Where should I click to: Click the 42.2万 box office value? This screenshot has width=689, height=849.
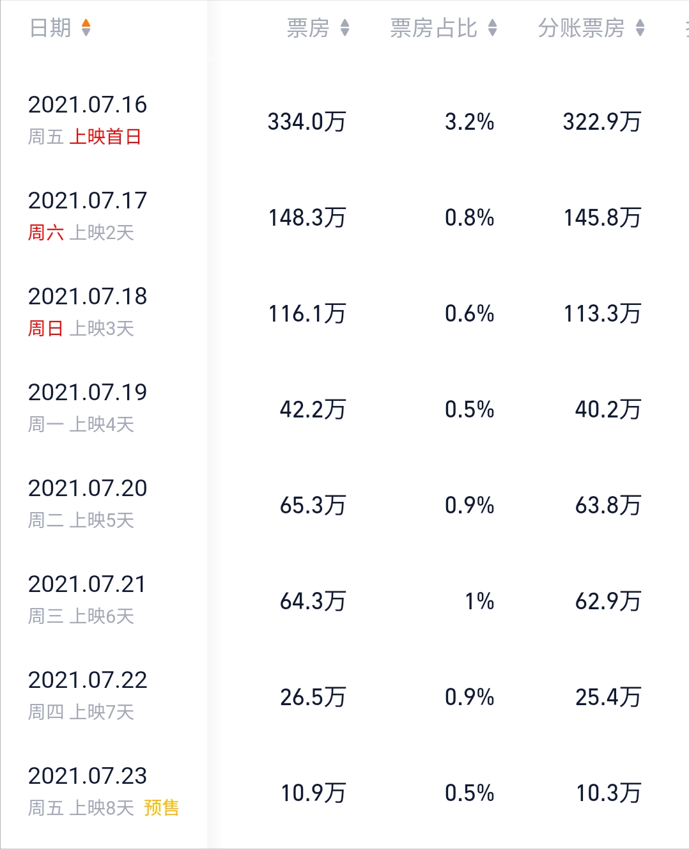(x=313, y=409)
